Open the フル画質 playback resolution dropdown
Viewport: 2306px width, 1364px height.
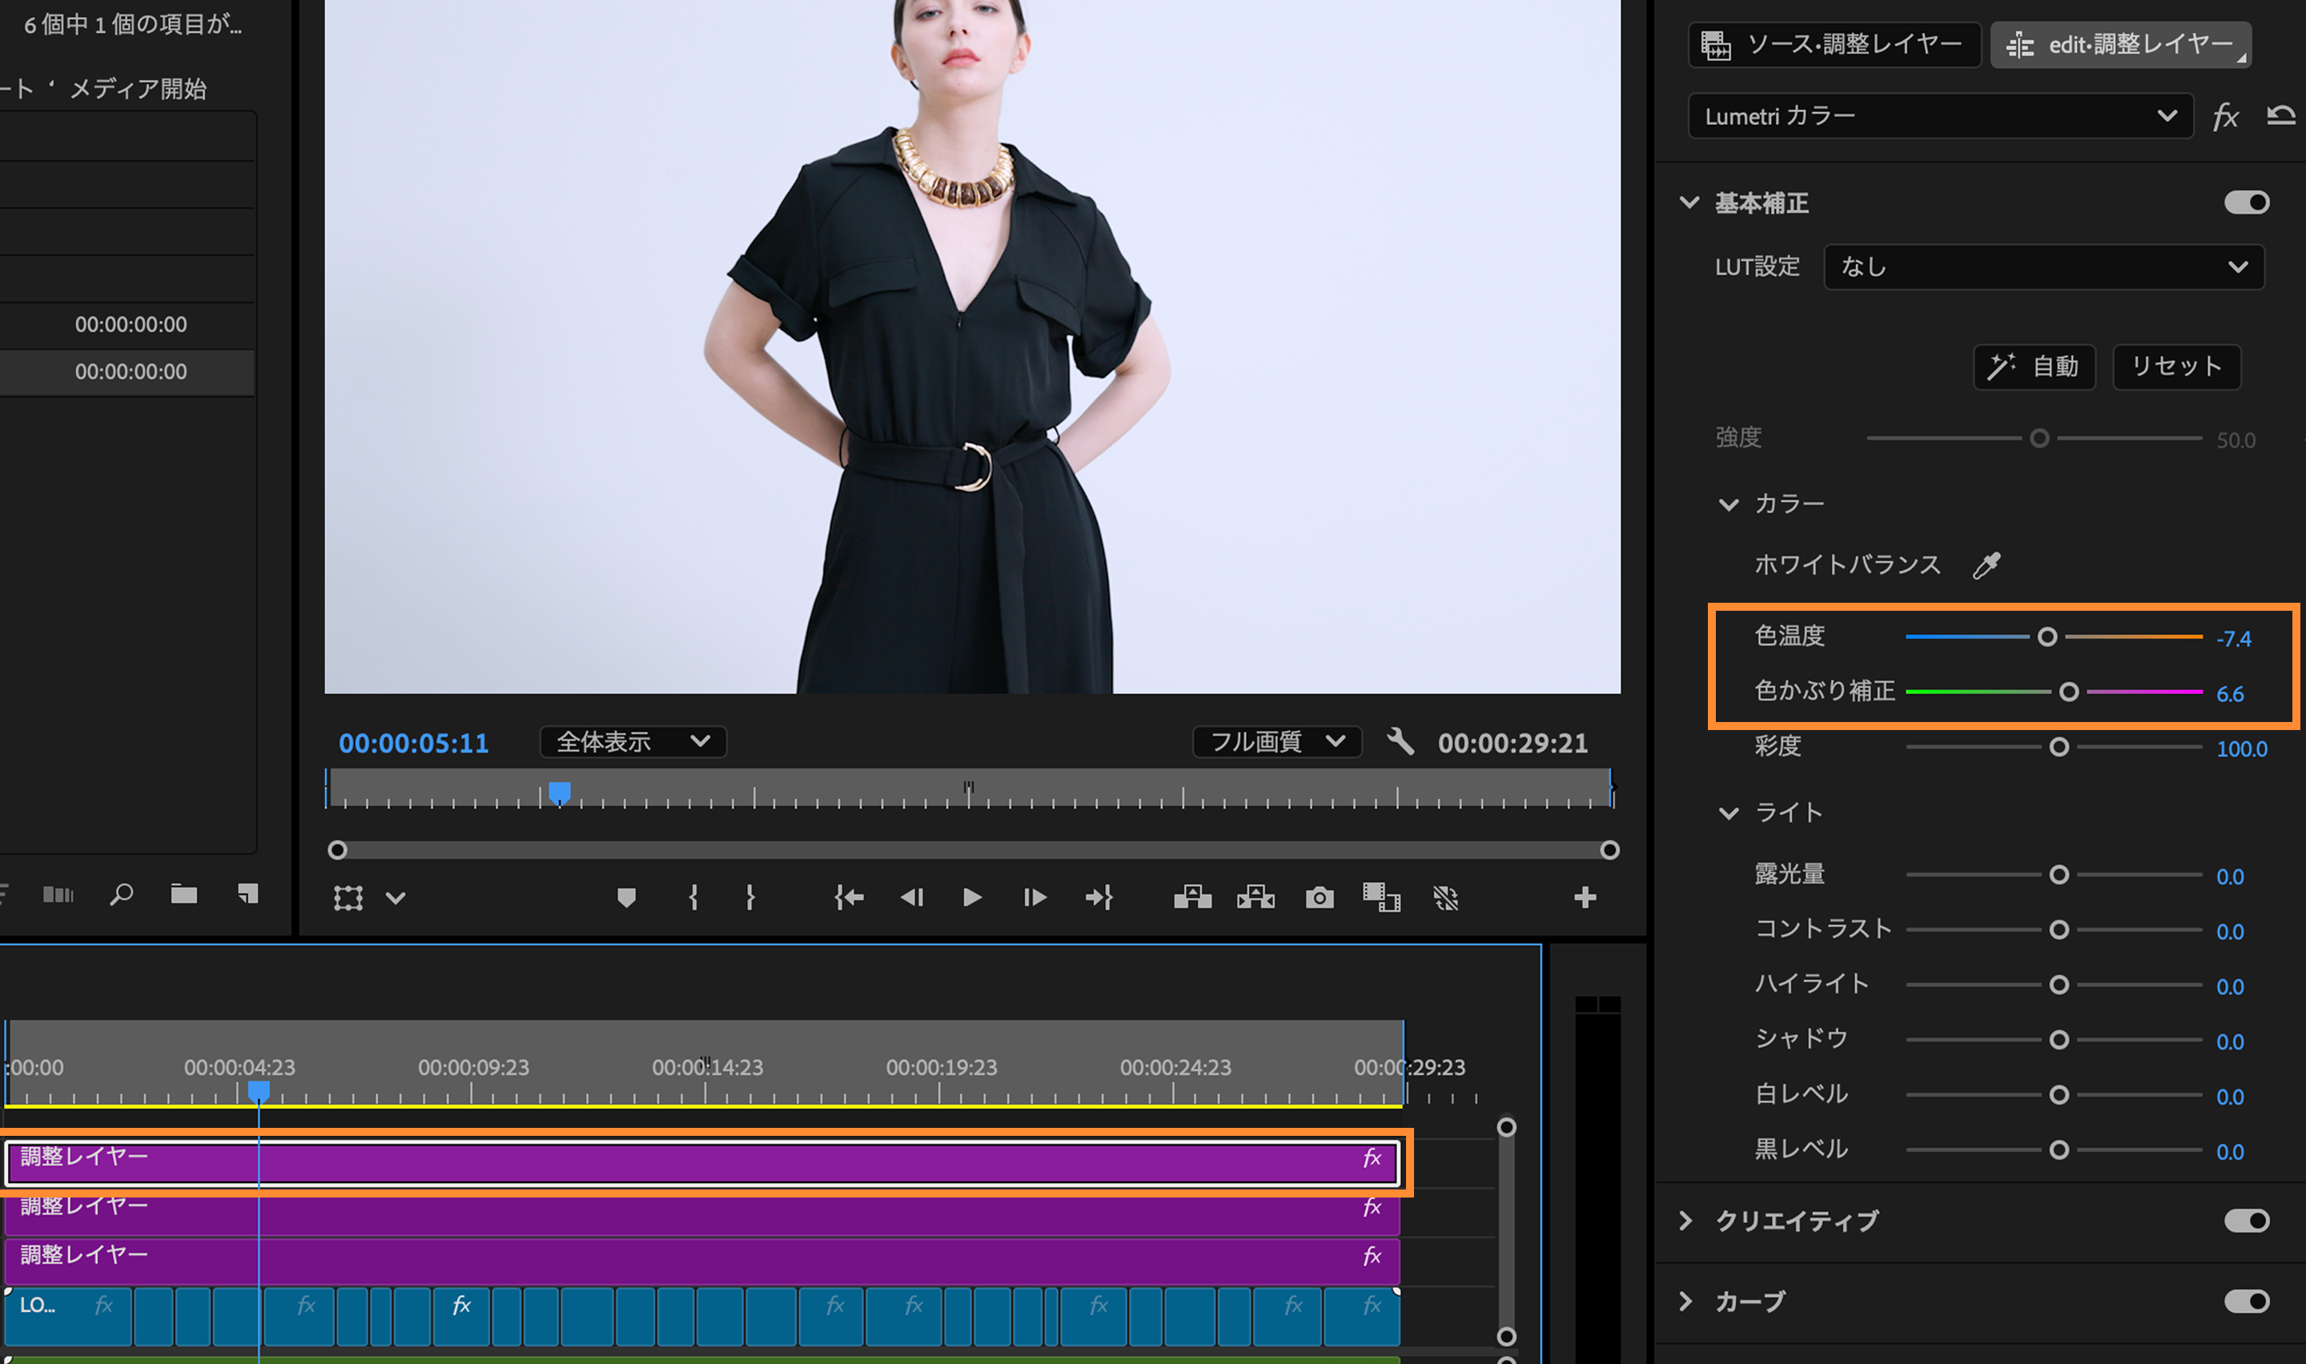pyautogui.click(x=1276, y=740)
